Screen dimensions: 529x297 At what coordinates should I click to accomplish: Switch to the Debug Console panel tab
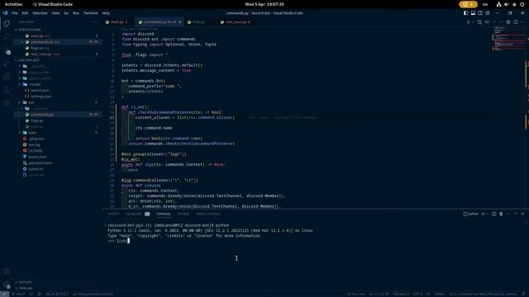coord(208,214)
